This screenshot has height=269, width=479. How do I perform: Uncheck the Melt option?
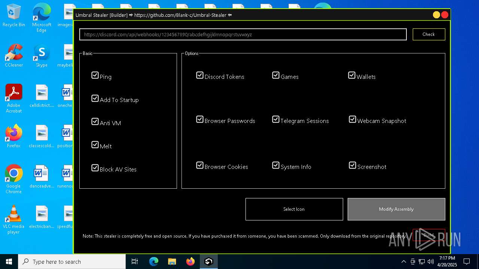coord(95,145)
